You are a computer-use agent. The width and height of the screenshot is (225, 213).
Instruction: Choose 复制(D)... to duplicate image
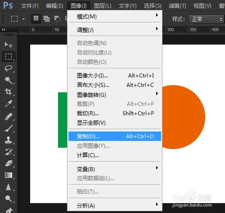click(x=115, y=136)
